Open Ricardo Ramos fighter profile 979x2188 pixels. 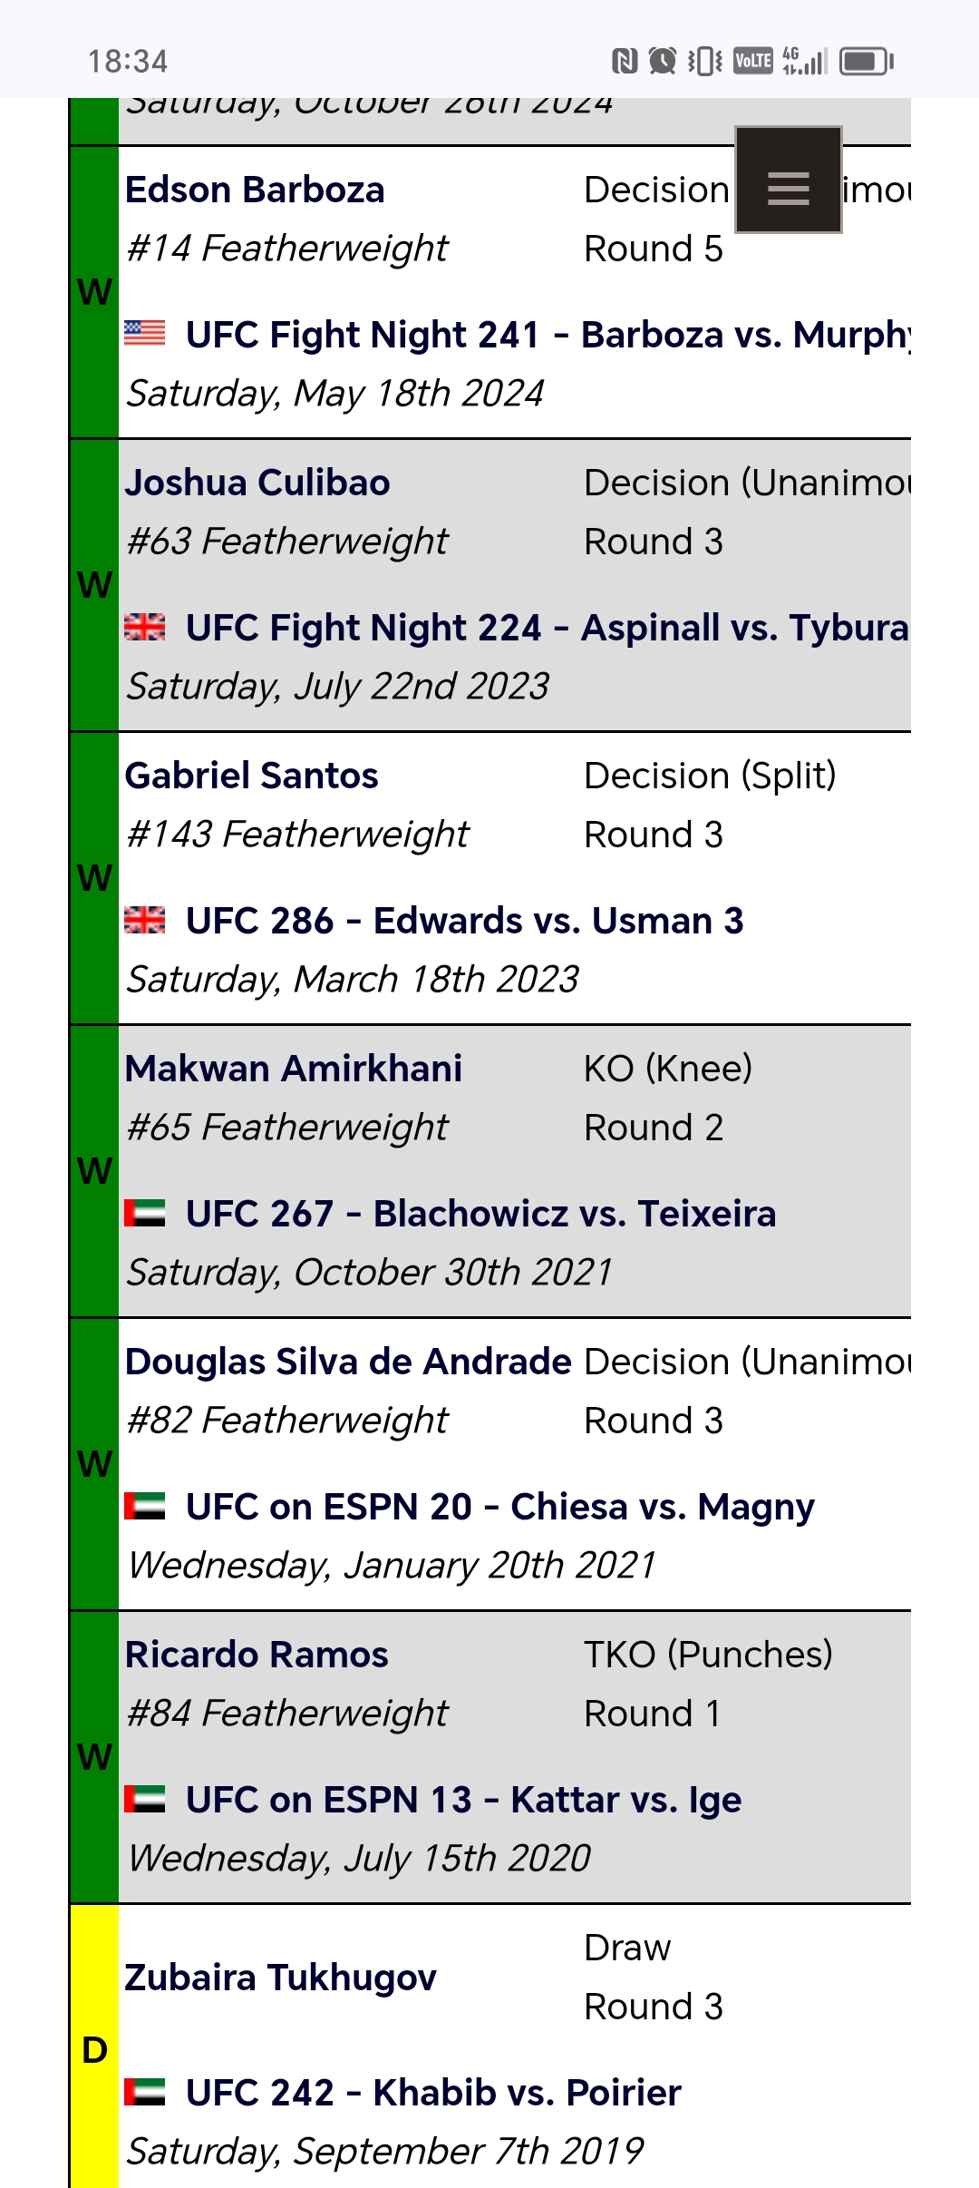click(257, 1655)
